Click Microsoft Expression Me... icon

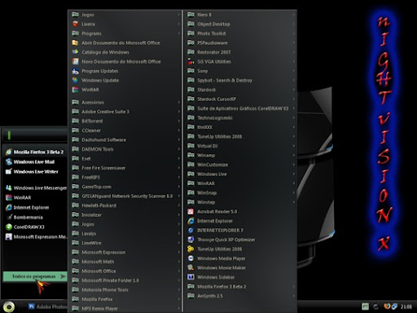click(9, 237)
